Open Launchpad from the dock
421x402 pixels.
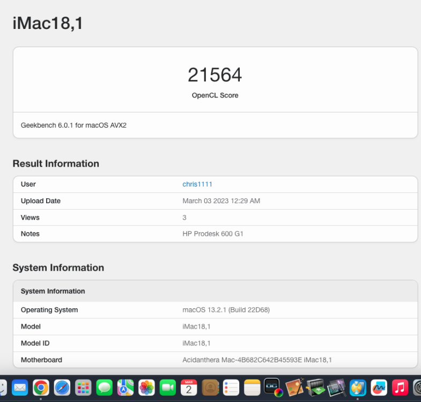[83, 388]
